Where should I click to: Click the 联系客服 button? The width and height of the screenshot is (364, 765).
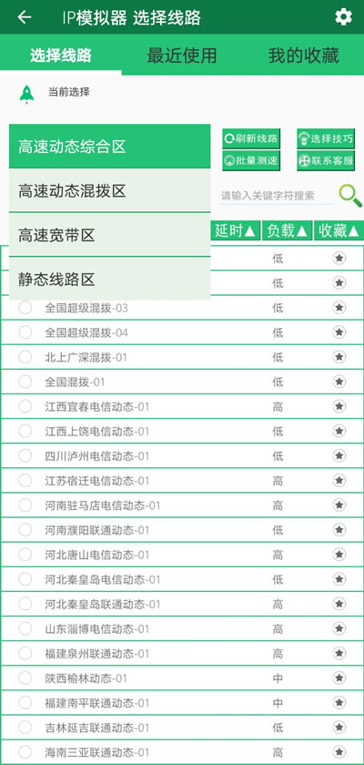326,160
